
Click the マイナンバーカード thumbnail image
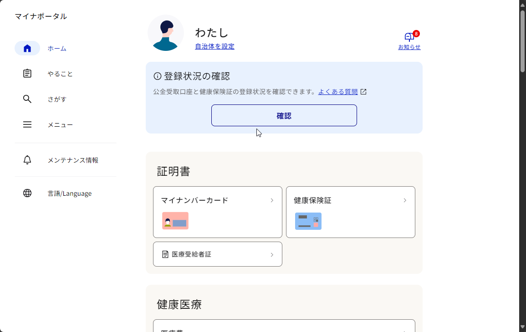(175, 221)
